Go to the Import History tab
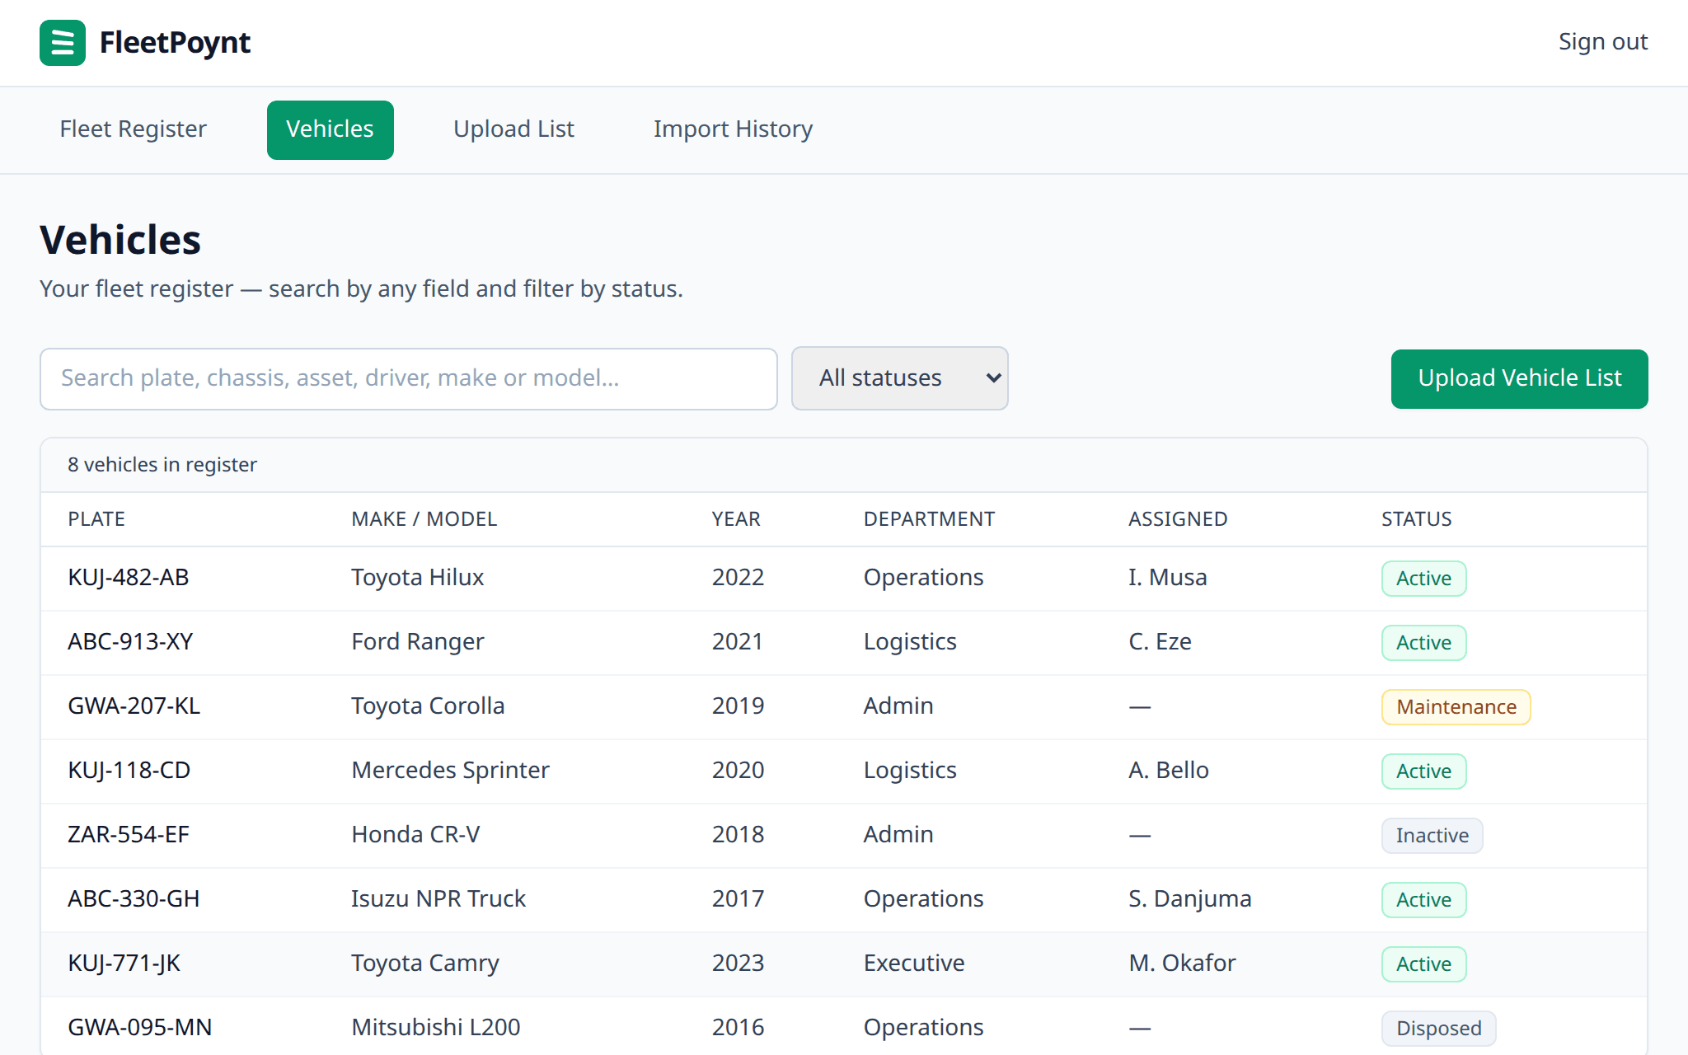1688x1055 pixels. pos(733,129)
